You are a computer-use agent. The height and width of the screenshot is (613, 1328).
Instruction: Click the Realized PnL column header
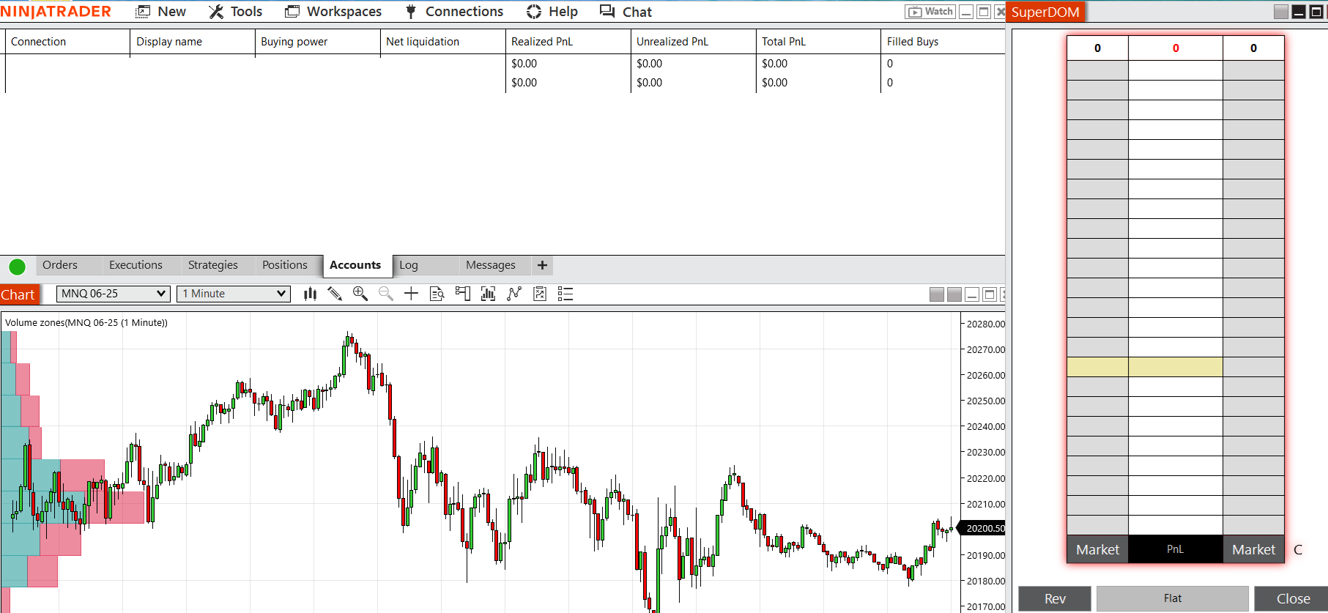[x=568, y=42]
